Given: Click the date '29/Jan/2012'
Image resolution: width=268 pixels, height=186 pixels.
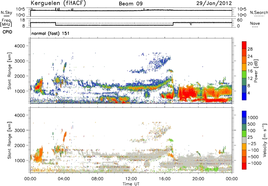Looking at the screenshot, I should pyautogui.click(x=214, y=3).
